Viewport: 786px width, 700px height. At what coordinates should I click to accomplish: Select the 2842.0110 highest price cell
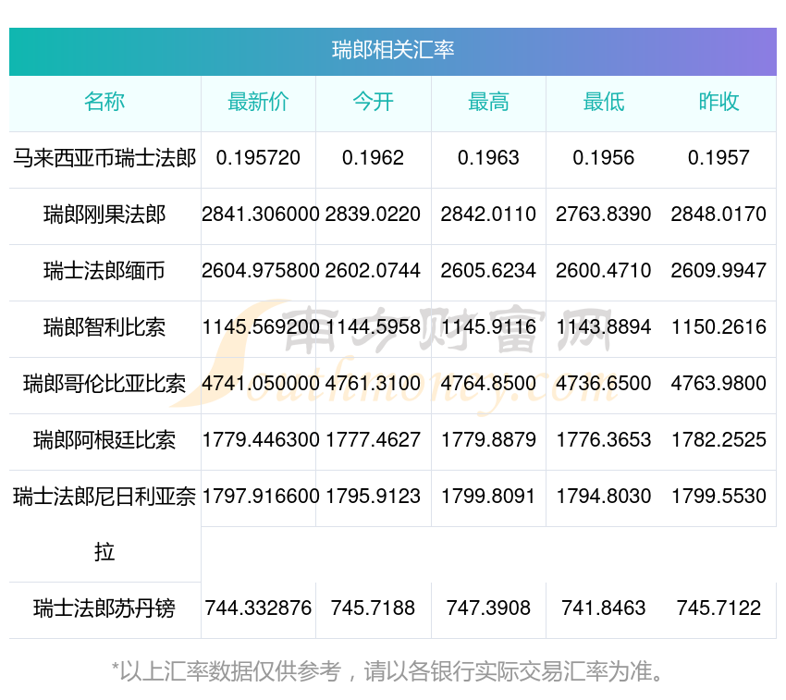[x=488, y=215]
